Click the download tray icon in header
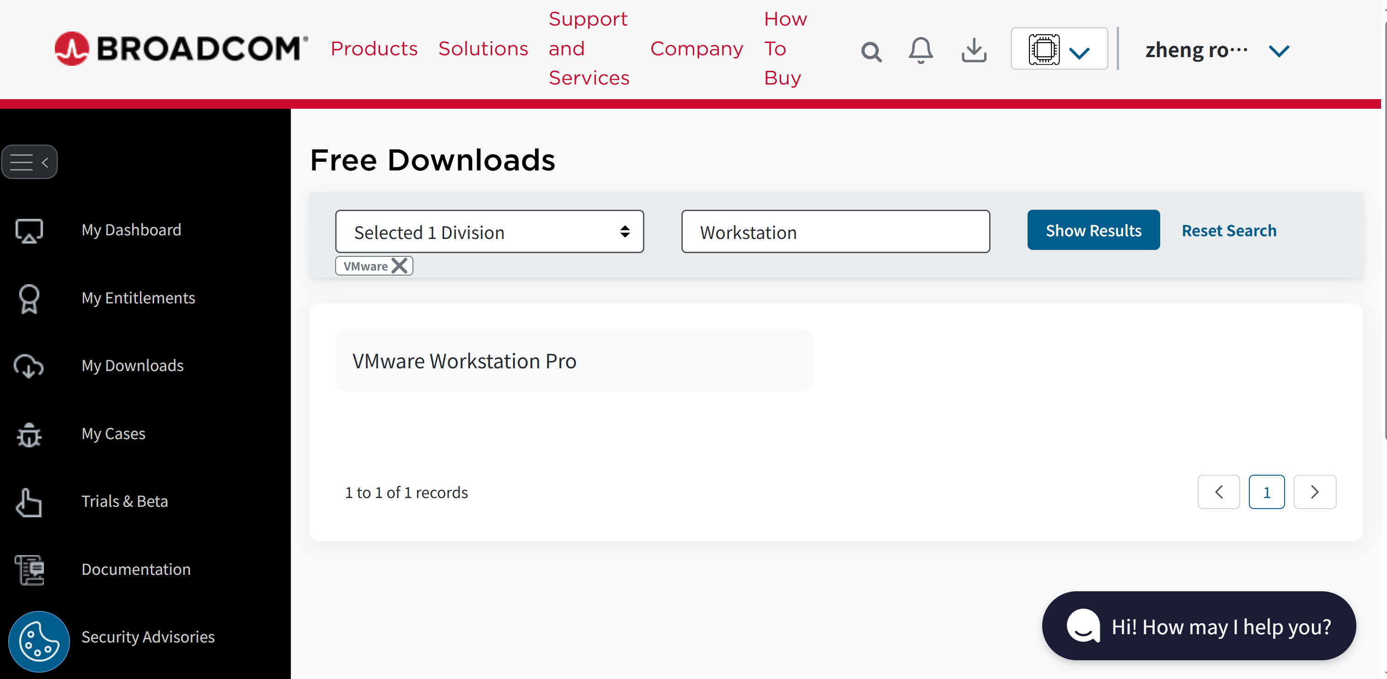This screenshot has height=679, width=1387. [974, 50]
